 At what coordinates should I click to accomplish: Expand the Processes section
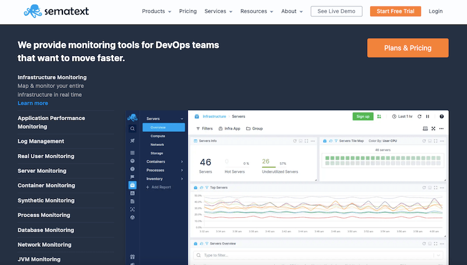click(x=182, y=170)
